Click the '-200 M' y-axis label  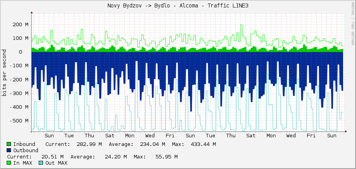tap(19, 79)
